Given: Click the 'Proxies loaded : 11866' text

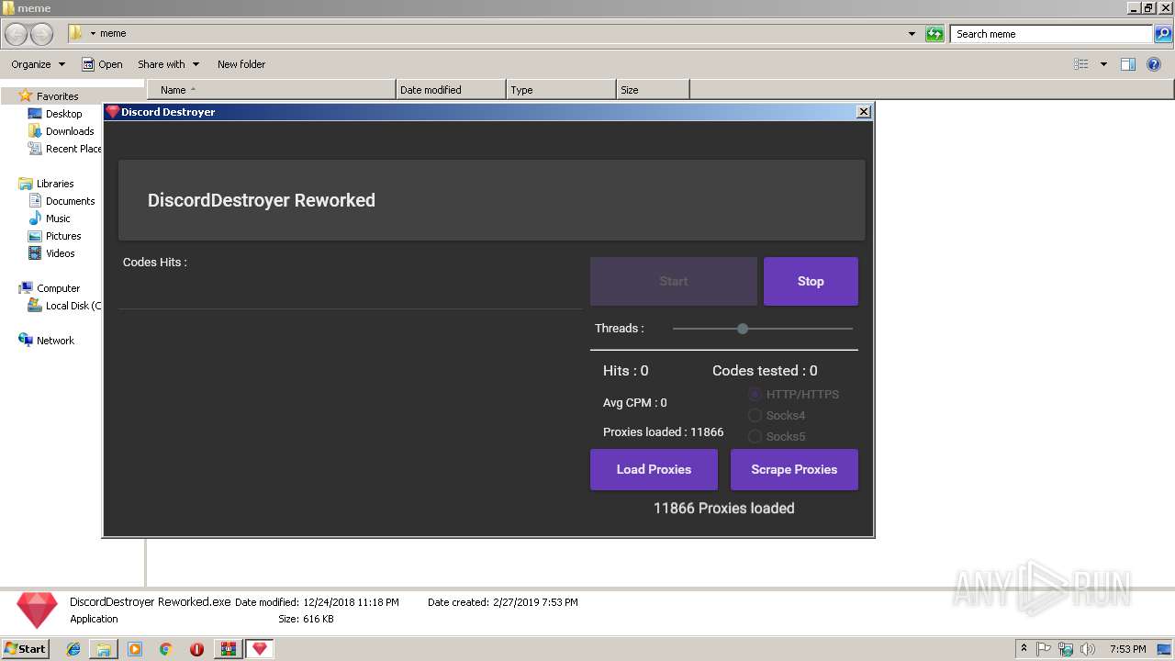Looking at the screenshot, I should (663, 432).
